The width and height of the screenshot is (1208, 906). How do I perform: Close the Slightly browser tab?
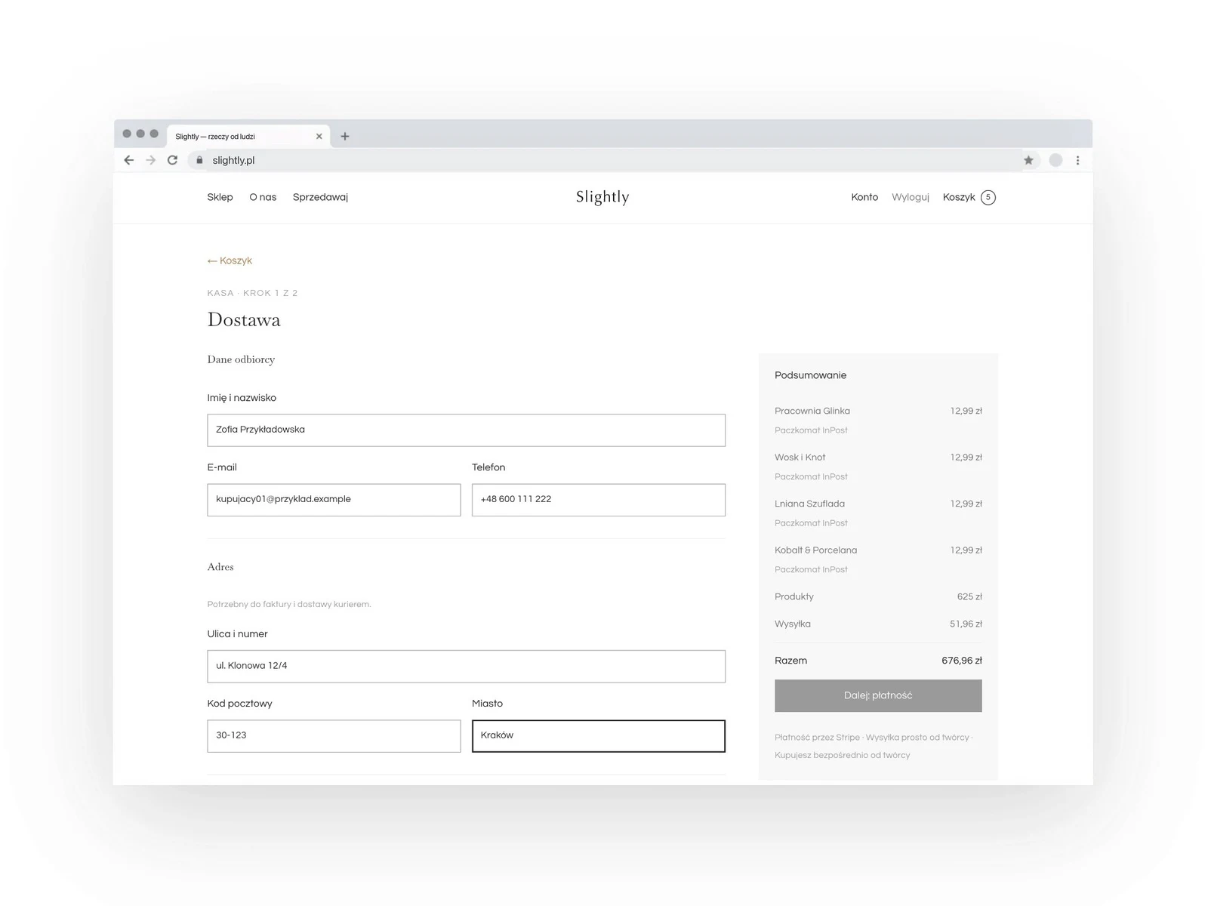(319, 137)
